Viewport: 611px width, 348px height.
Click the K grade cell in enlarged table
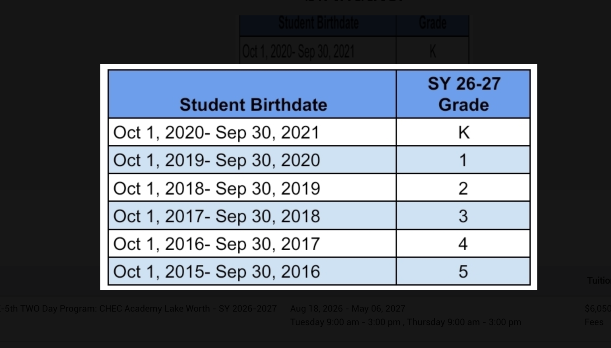tap(463, 132)
